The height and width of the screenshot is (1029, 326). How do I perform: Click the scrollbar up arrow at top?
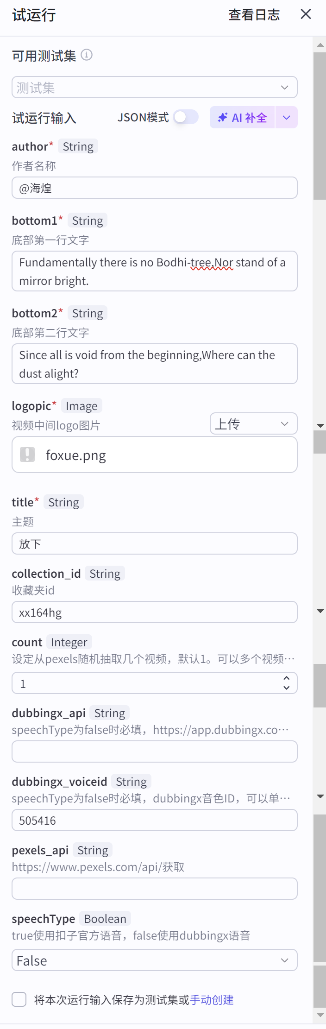(x=320, y=45)
